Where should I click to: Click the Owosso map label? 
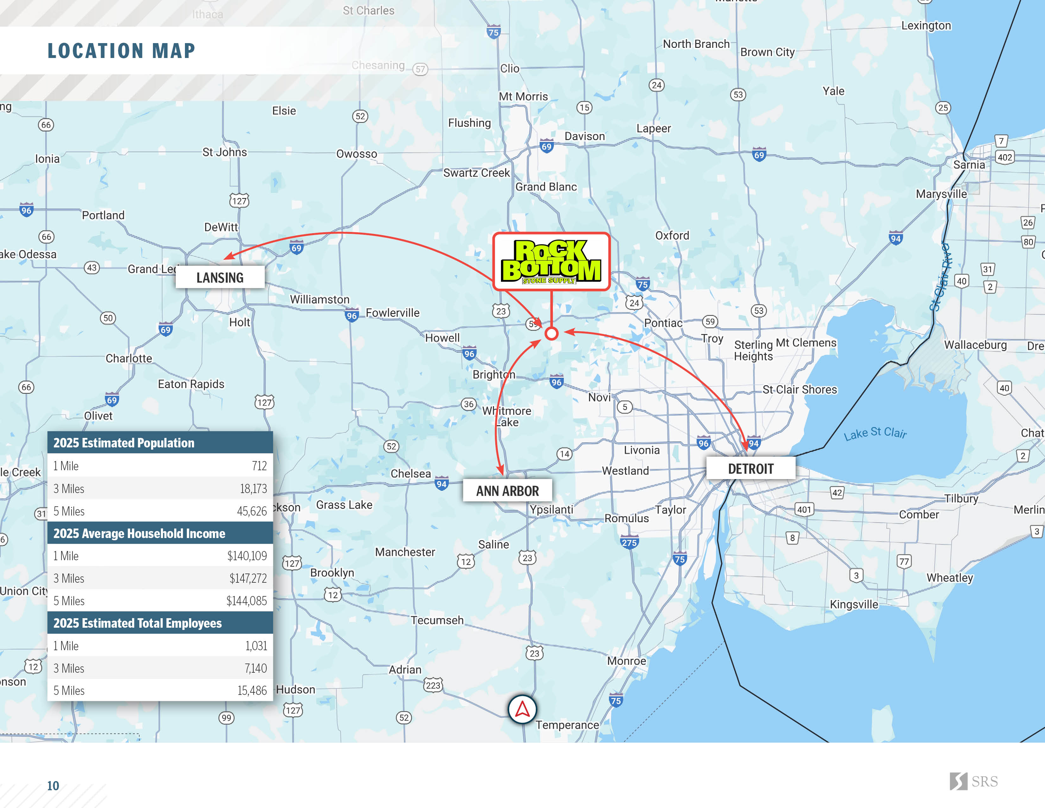click(x=357, y=154)
